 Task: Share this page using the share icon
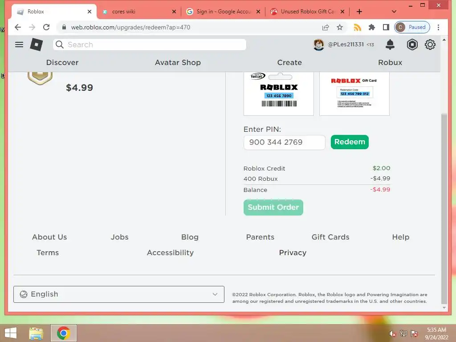pos(326,27)
